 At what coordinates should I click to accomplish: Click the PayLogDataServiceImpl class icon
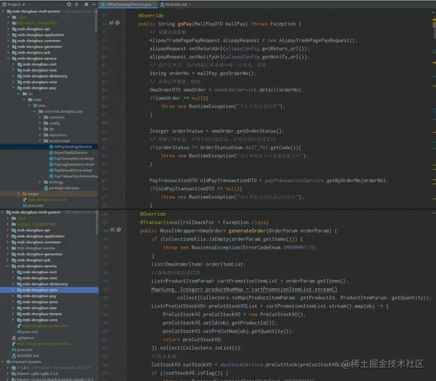(51, 164)
